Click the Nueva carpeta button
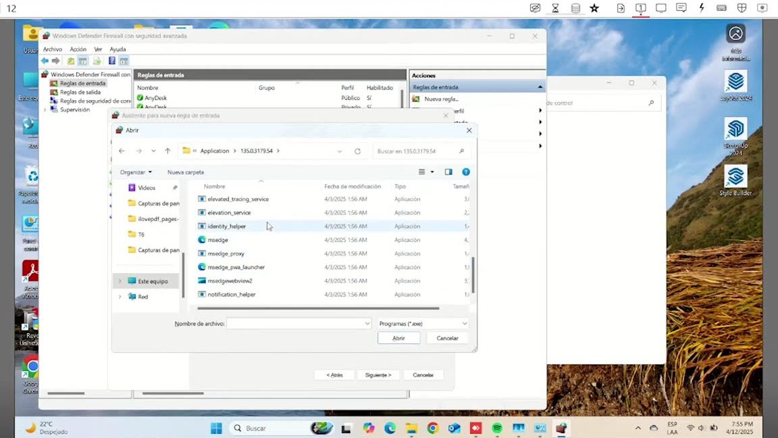Viewport: 778px width, 438px height. 186,172
